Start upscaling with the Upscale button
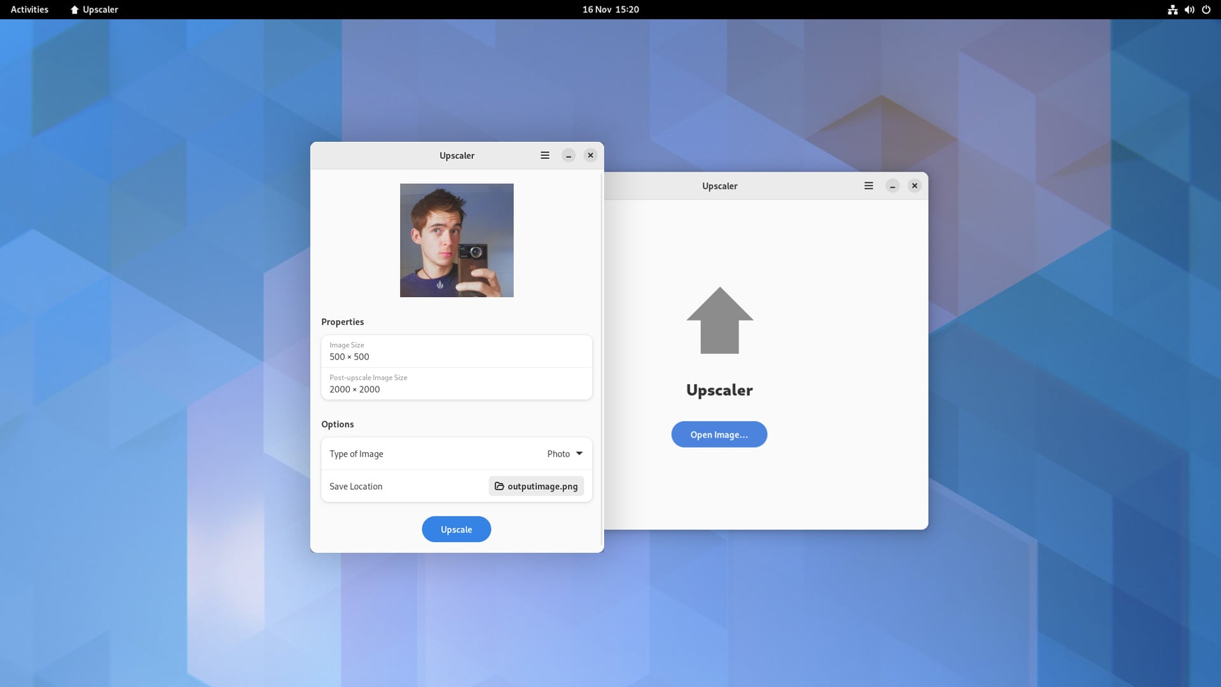 [x=456, y=529]
